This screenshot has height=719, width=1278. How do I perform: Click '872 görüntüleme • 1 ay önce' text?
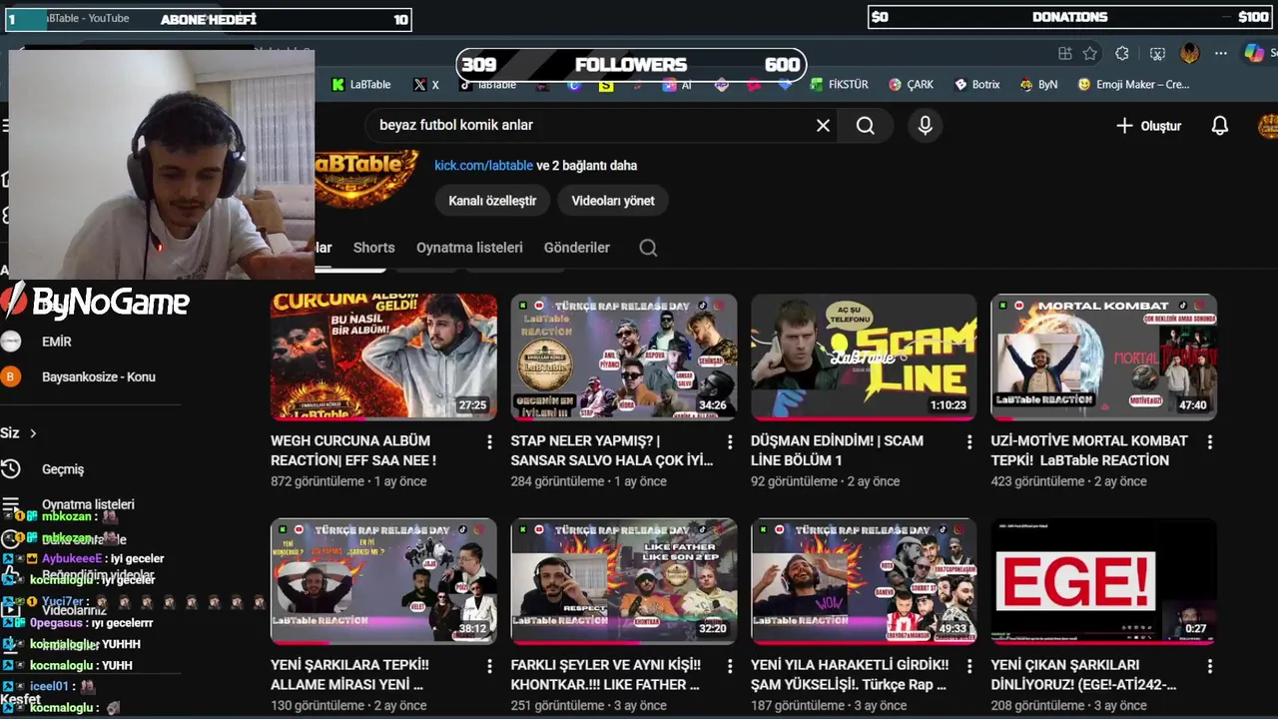coord(348,481)
